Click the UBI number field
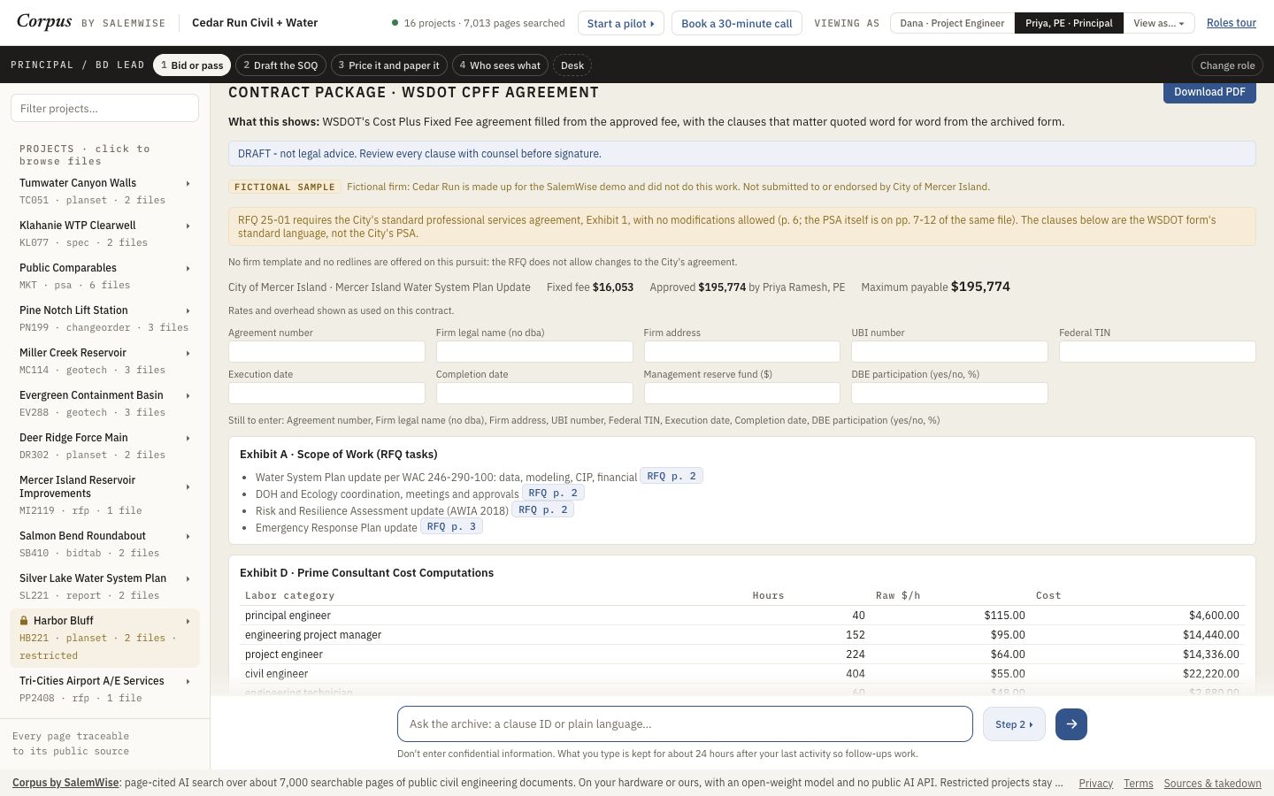This screenshot has height=796, width=1274. (949, 351)
